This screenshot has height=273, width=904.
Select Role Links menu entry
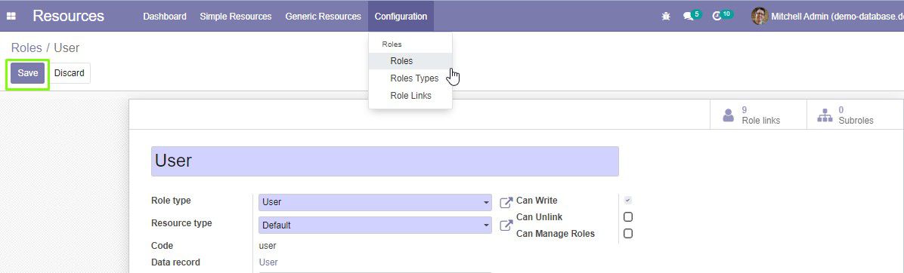point(410,96)
